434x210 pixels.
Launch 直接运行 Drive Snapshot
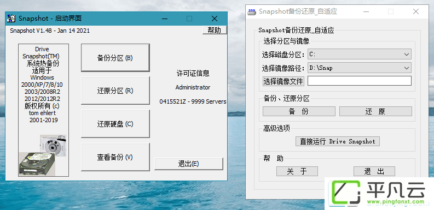click(x=338, y=141)
